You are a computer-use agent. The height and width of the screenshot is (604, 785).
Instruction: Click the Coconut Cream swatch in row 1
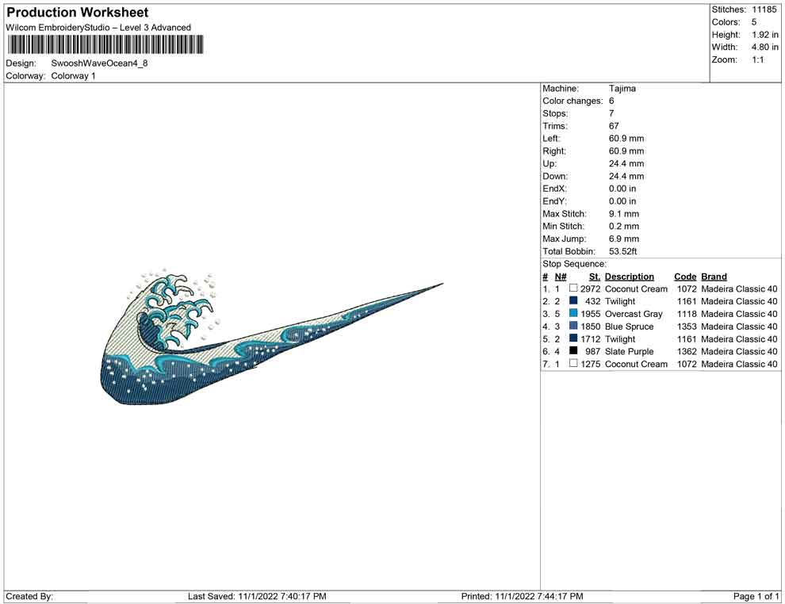pos(573,289)
